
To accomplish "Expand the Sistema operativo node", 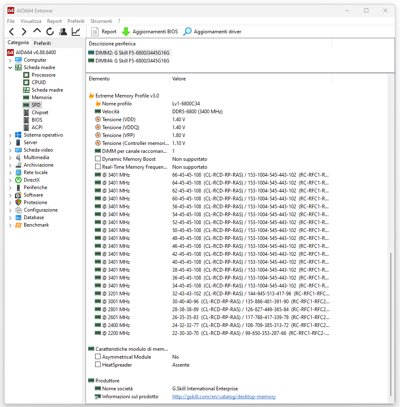I will tap(10, 135).
